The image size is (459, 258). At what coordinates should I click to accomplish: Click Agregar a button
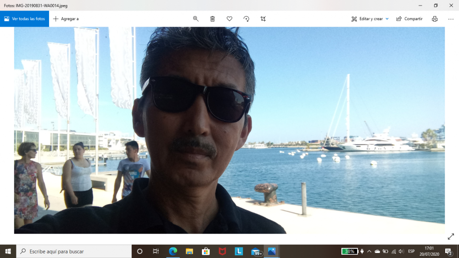66,19
